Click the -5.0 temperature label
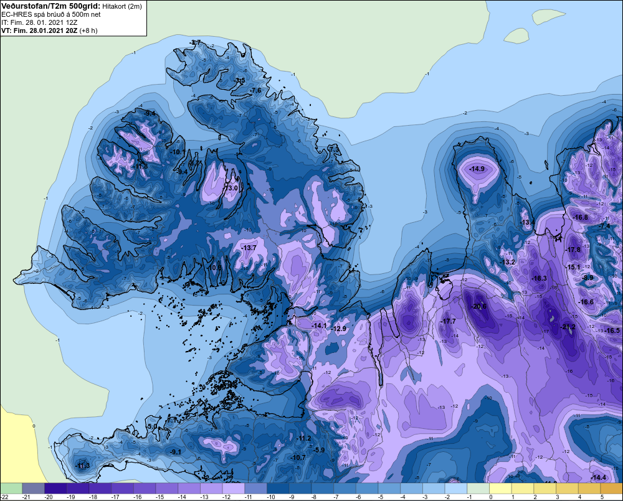The image size is (623, 501). [151, 427]
